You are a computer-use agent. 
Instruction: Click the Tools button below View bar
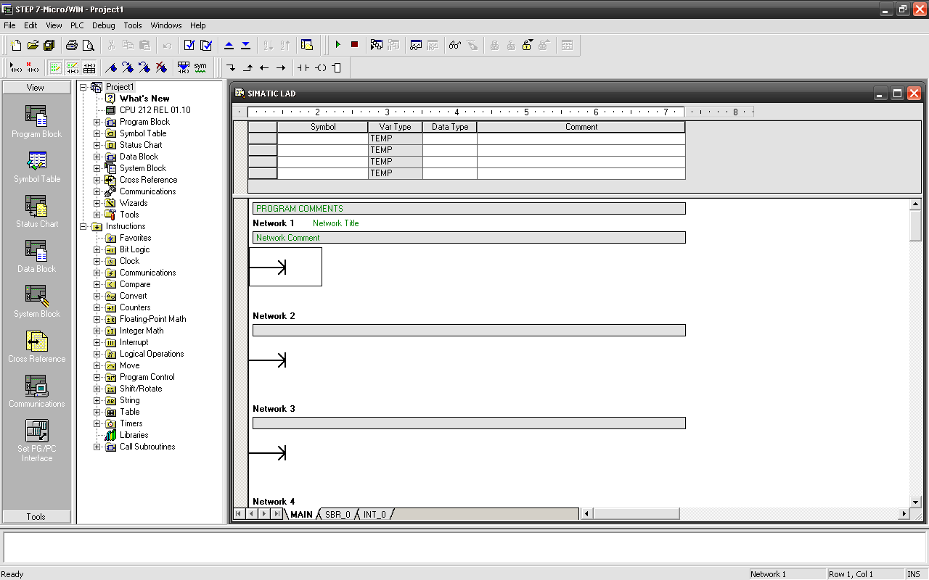tap(36, 517)
